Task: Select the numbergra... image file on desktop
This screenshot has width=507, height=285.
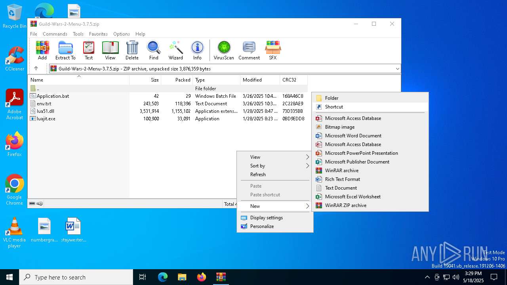Action: (44, 230)
